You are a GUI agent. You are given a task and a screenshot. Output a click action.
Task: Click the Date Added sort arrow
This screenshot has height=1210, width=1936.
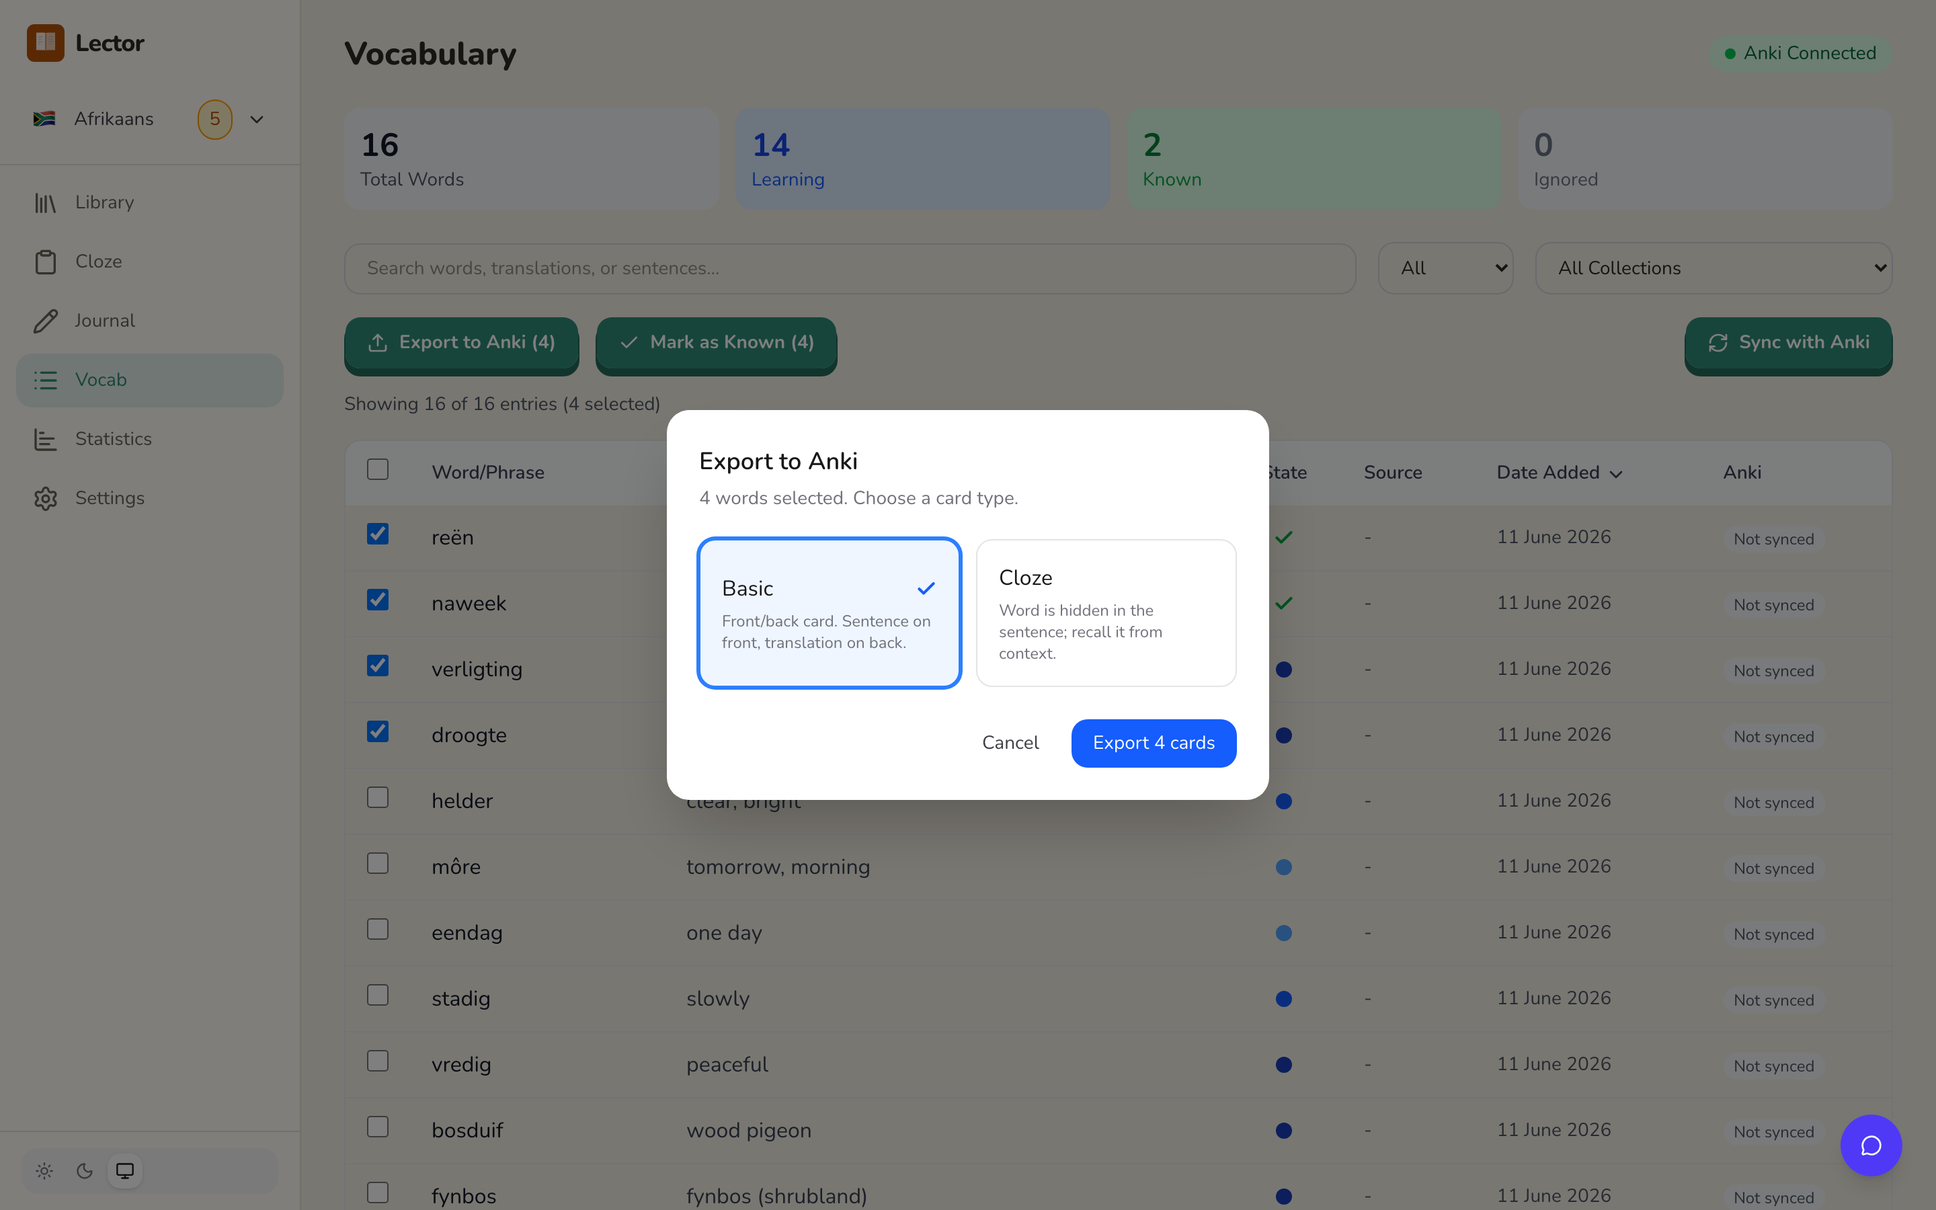(1616, 474)
